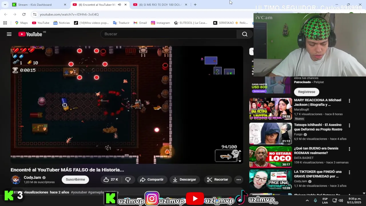Open options menu for LA TIKTOKER video
This screenshot has height=206, width=366.
pyautogui.click(x=349, y=173)
